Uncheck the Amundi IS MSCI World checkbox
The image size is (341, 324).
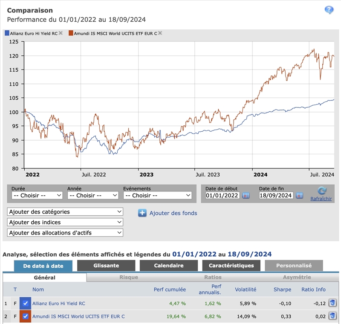coord(26,316)
